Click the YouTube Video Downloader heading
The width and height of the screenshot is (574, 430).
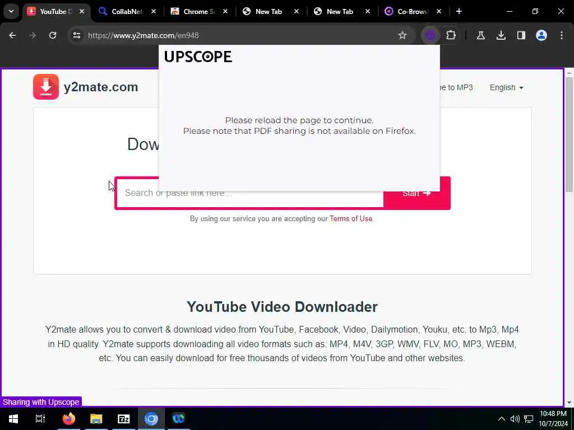pyautogui.click(x=282, y=307)
